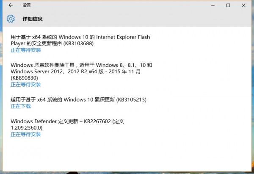This screenshot has height=174, width=254.
Task: Click the 详细信息 page heading
Action: click(x=33, y=19)
